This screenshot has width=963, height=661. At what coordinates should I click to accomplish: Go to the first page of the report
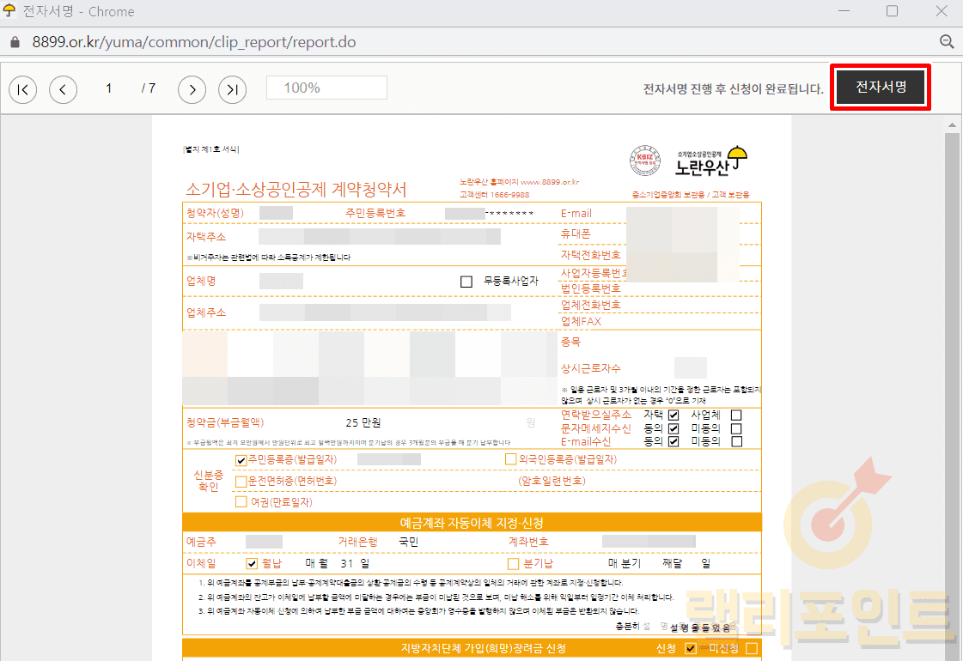pos(23,88)
